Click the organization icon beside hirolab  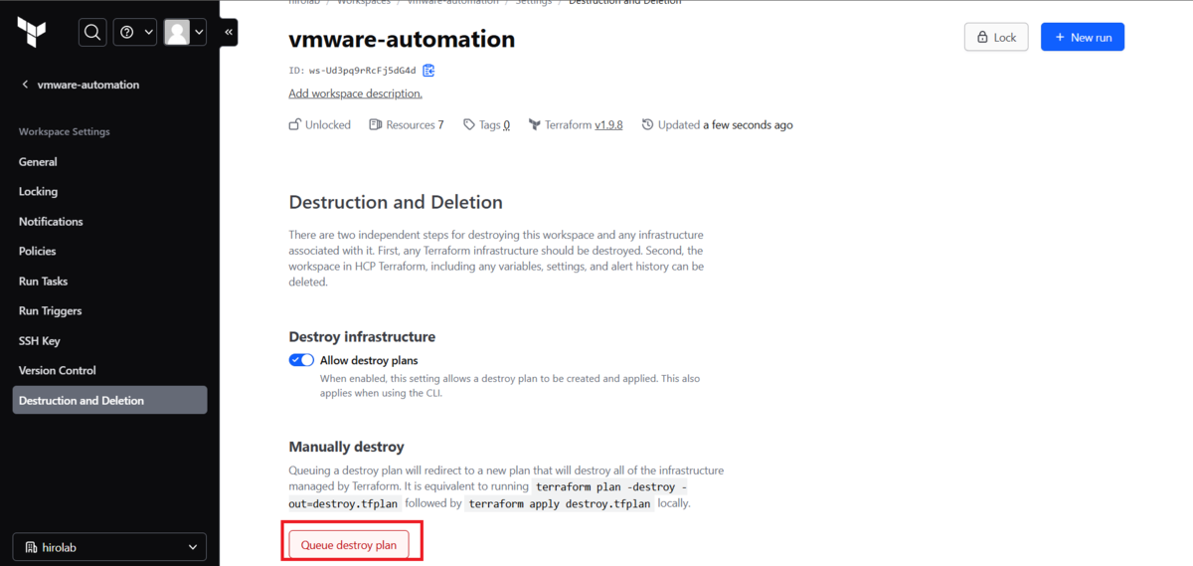click(x=32, y=547)
